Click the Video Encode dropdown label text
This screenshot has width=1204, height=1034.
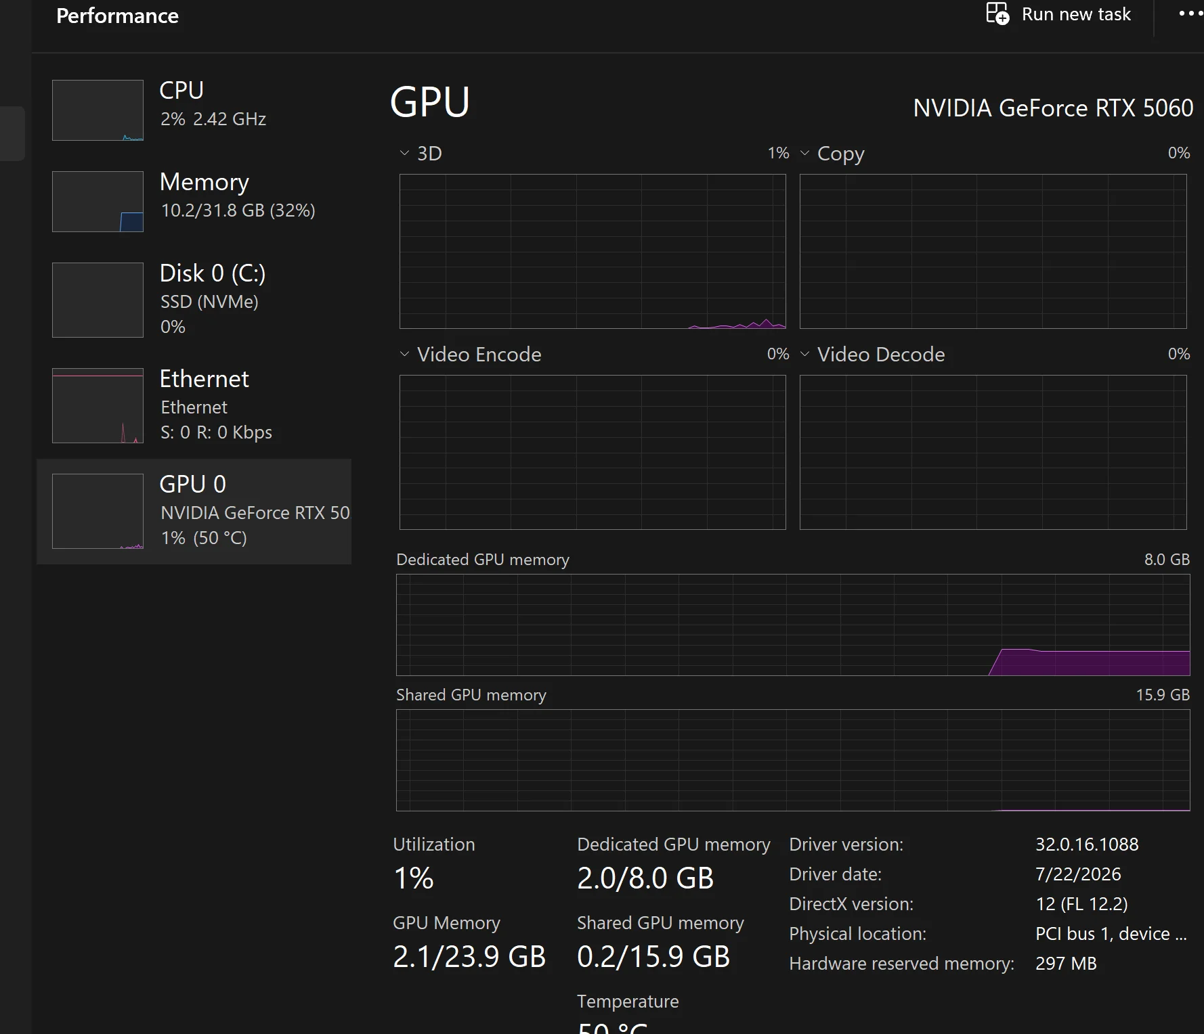[479, 355]
